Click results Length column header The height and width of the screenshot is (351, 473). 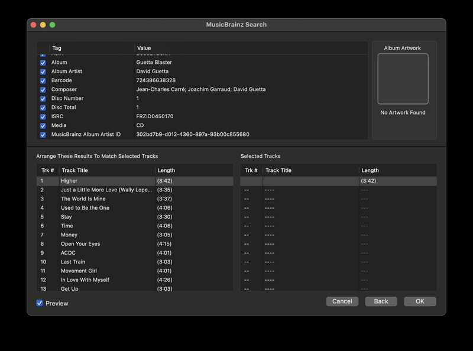point(194,170)
